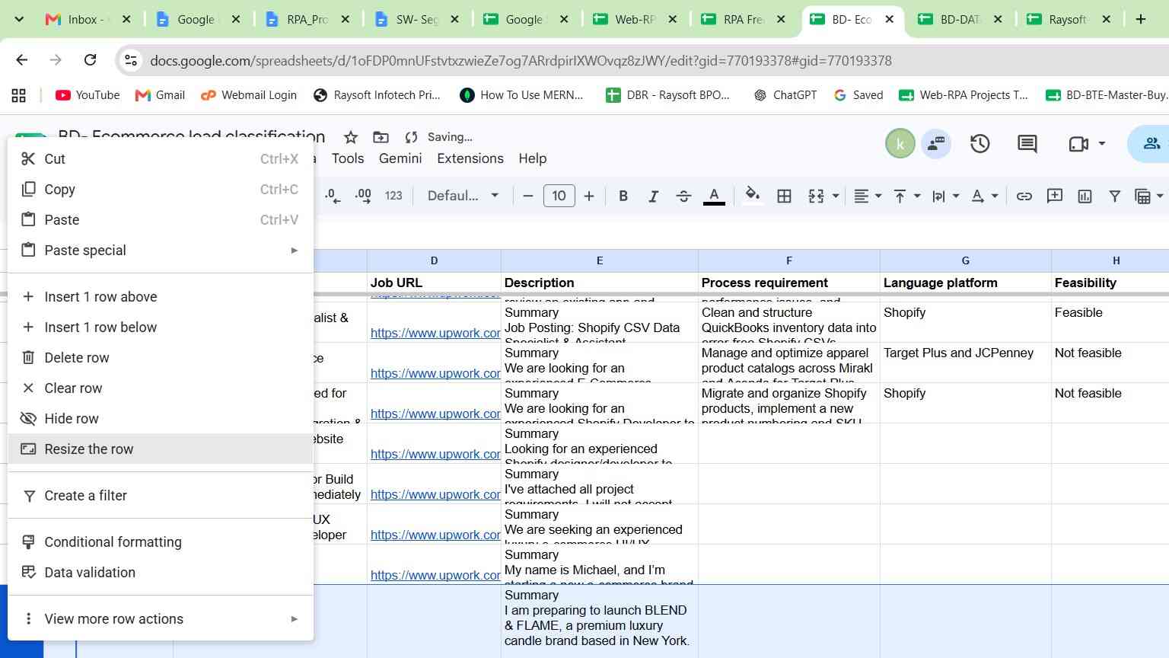Open the borders tool
The image size is (1169, 658).
784,196
